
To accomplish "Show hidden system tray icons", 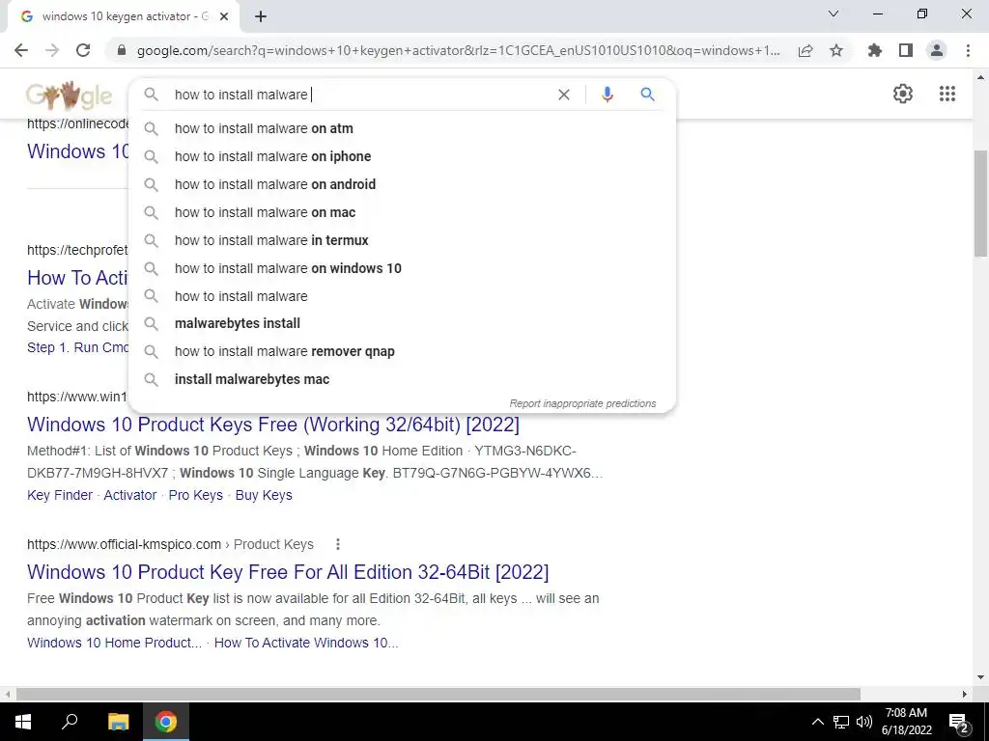I will (817, 722).
